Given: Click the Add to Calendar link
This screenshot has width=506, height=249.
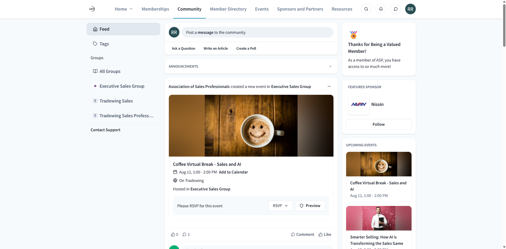Looking at the screenshot, I should click(x=233, y=172).
